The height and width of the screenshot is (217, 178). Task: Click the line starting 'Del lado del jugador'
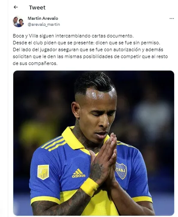coord(88,50)
